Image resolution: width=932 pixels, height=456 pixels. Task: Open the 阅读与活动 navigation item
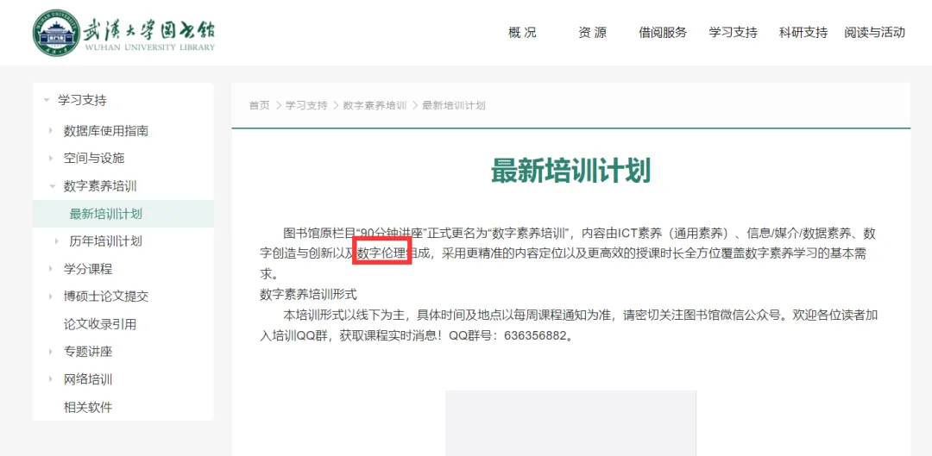[x=874, y=33]
